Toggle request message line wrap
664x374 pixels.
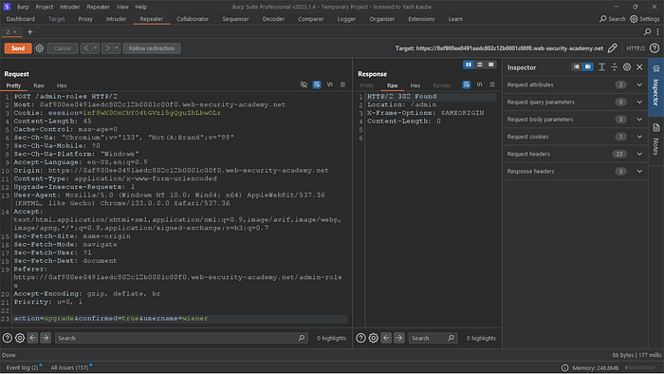pos(316,84)
